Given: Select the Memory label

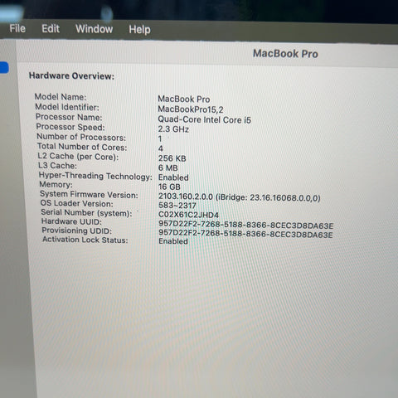Looking at the screenshot, I should click(x=56, y=185).
